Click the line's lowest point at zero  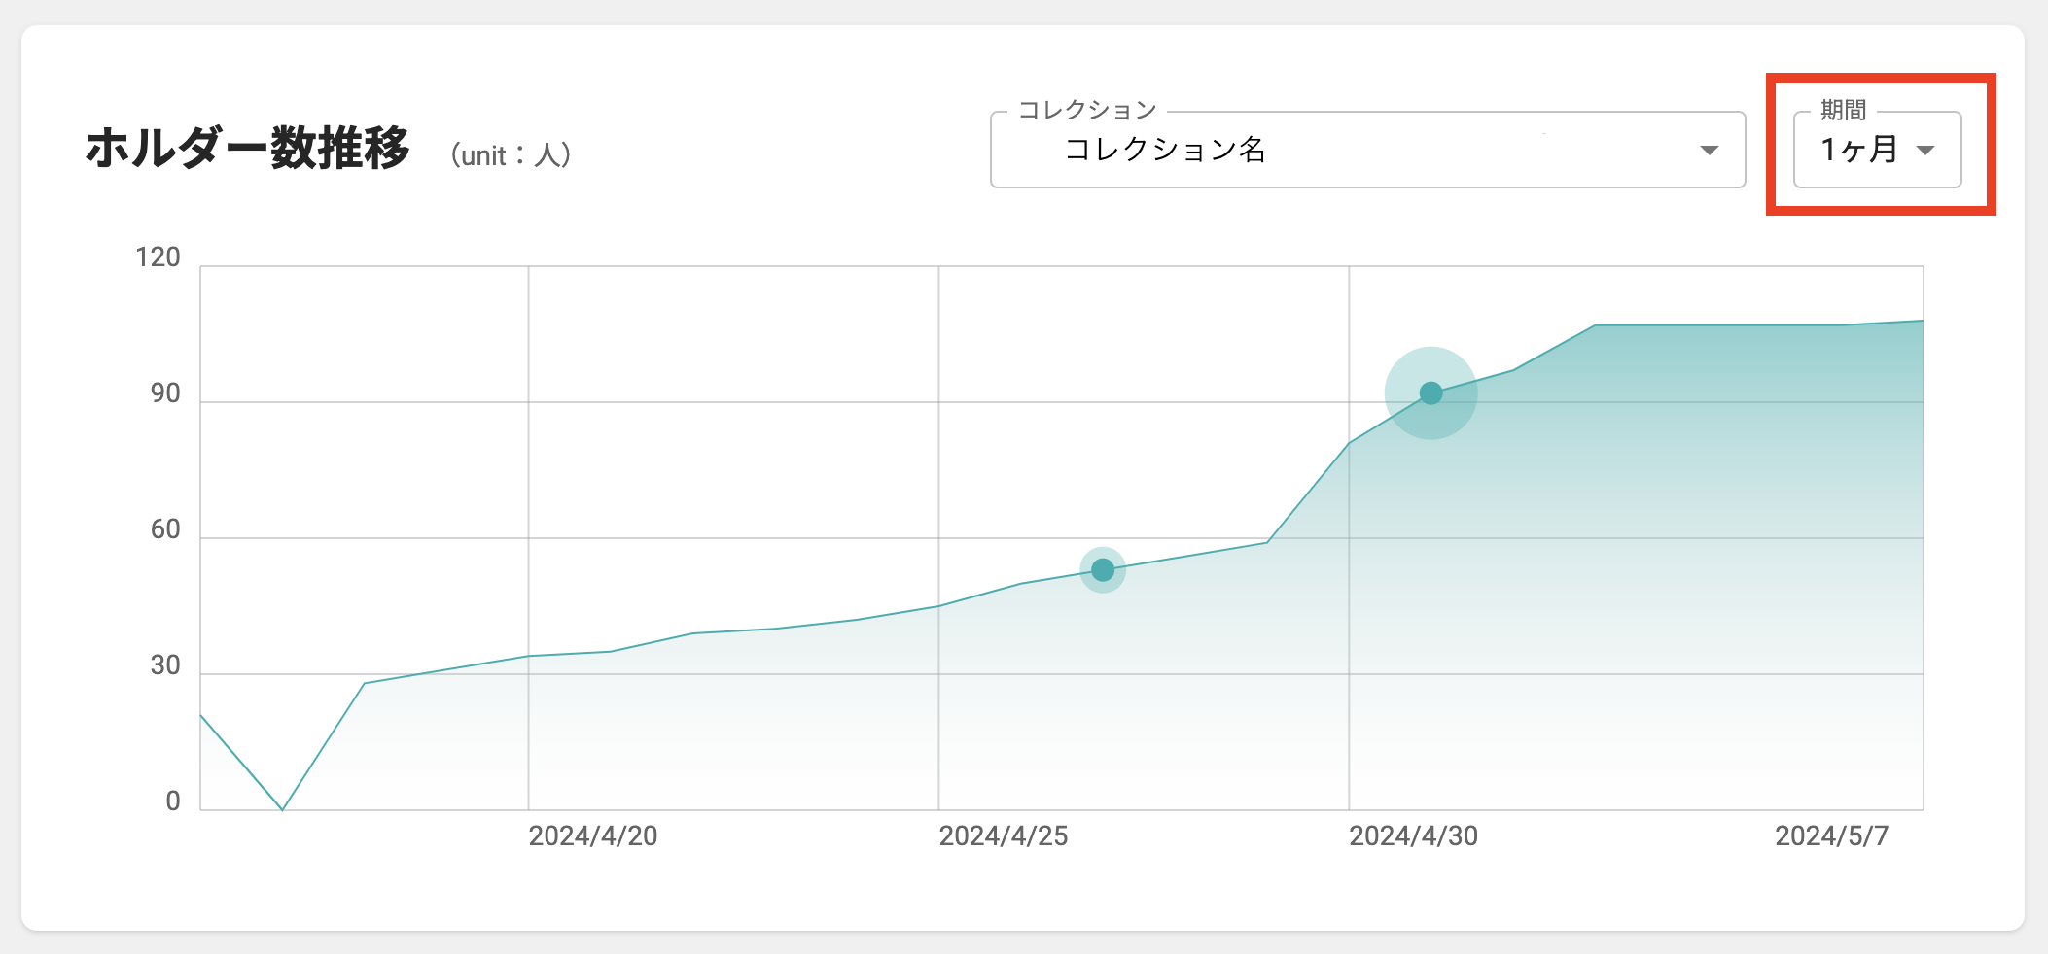click(283, 808)
